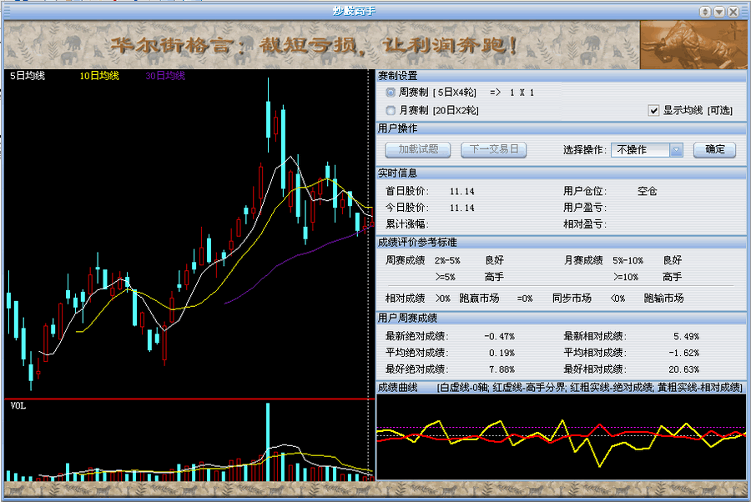Click the 确定 confirm button
This screenshot has width=751, height=502.
click(x=716, y=149)
